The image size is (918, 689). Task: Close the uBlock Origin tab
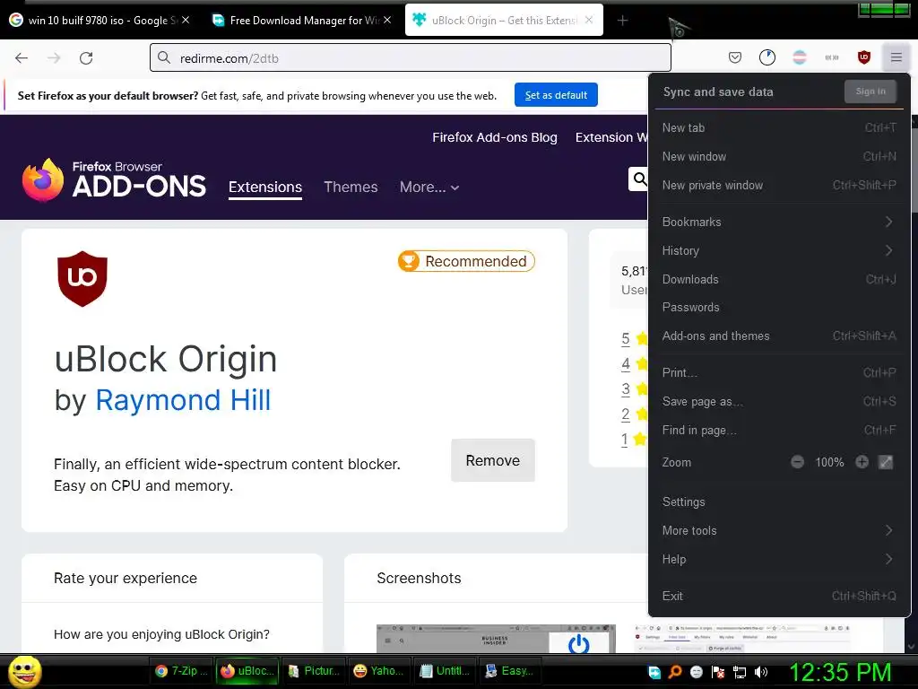(589, 20)
